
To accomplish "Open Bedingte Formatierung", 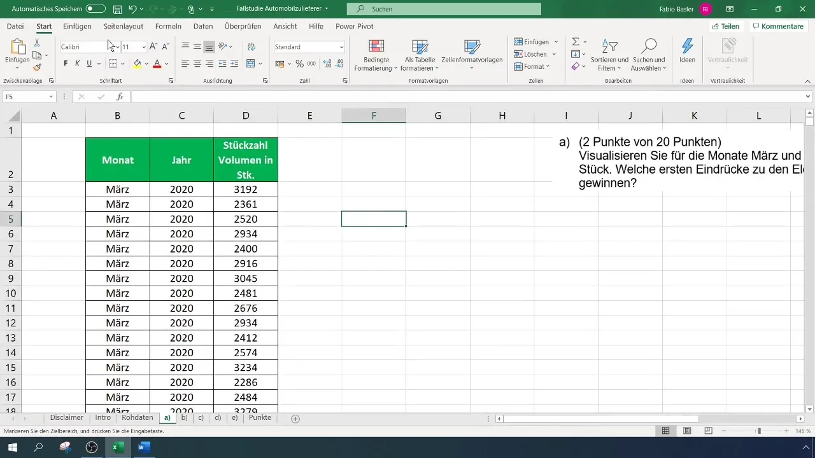I will pos(376,55).
